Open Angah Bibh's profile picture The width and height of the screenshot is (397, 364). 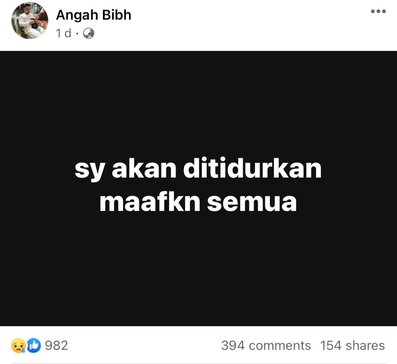coord(30,20)
